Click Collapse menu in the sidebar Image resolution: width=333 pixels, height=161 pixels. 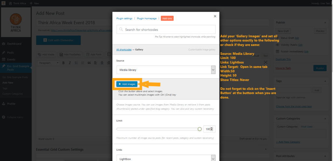(15, 117)
